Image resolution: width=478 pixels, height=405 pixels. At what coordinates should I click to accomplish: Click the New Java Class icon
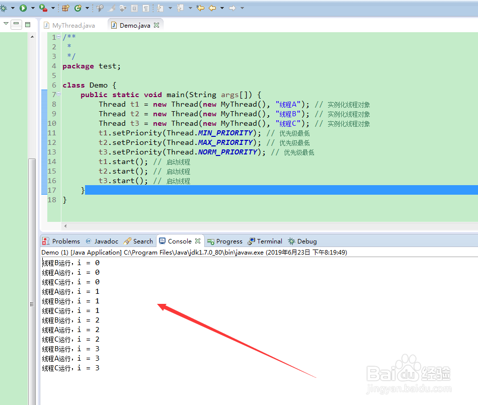click(x=78, y=8)
